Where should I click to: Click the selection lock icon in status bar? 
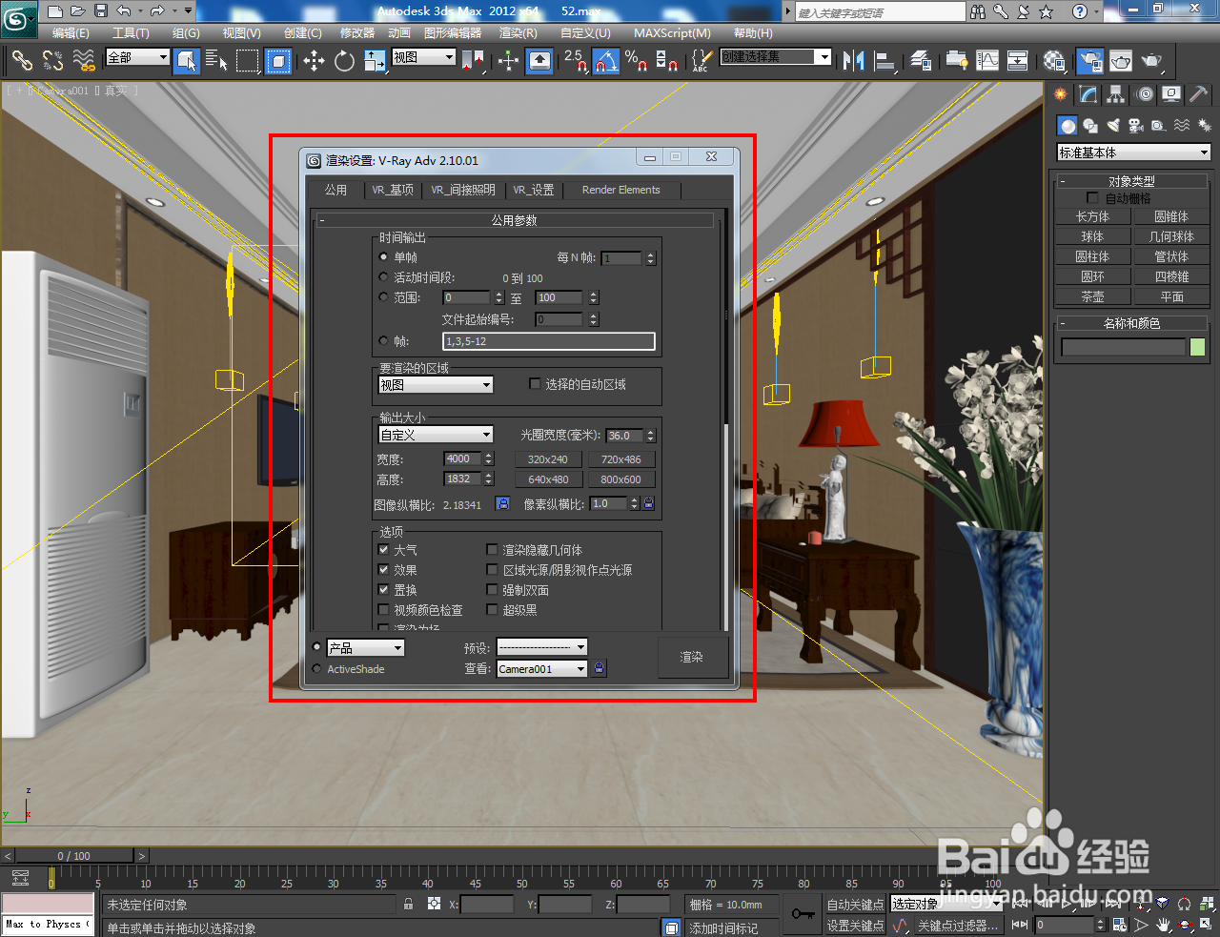409,904
